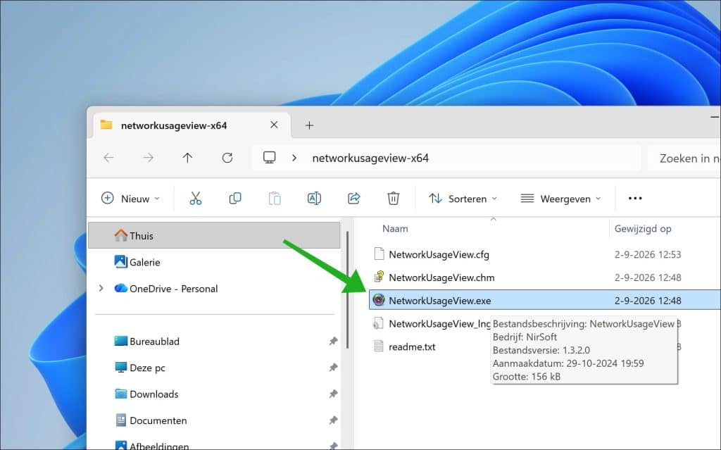Select the NetworkUsageView.exe file name
Viewport: 721px width, 450px height.
coord(439,301)
